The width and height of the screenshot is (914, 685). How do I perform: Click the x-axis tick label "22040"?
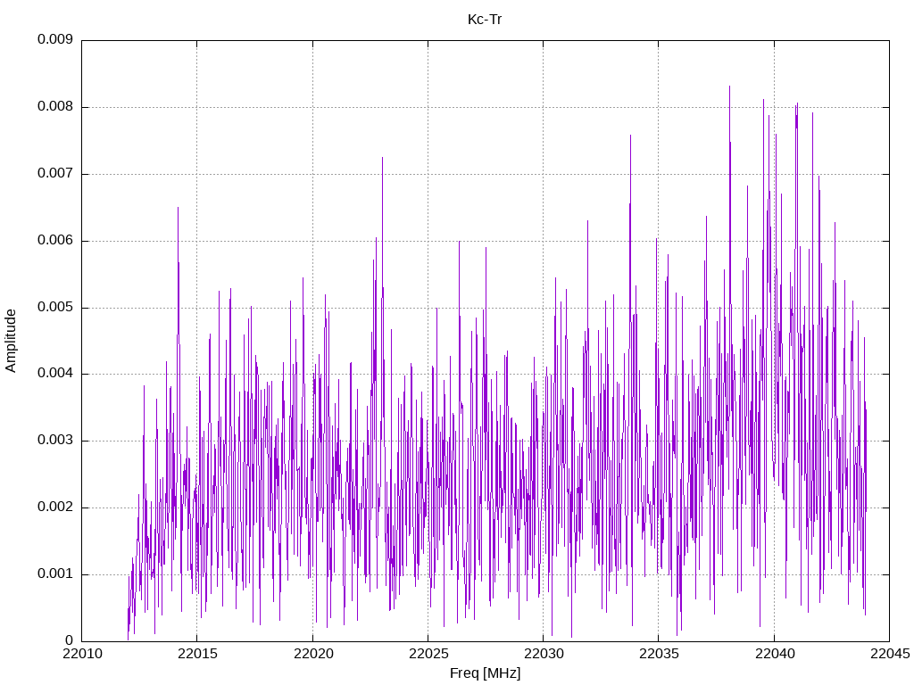tap(775, 654)
